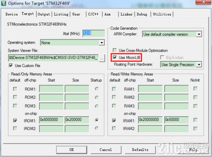Toggle the Use MicroLIB checkbox
Image resolution: width=212 pixels, height=157 pixels.
(x=115, y=57)
